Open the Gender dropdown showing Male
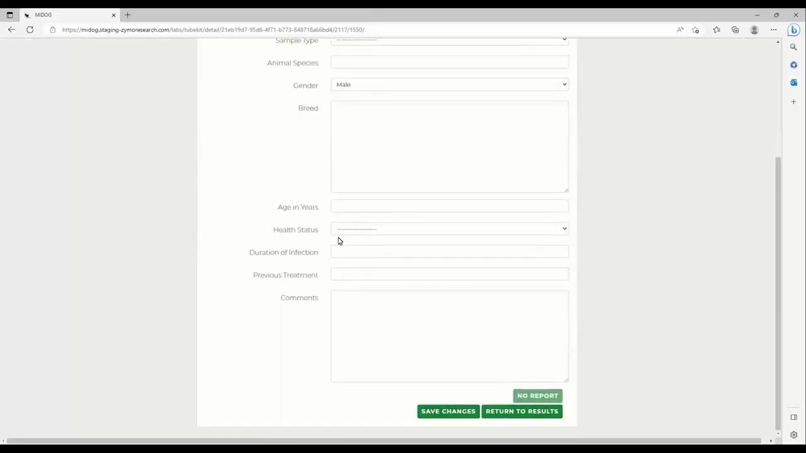Screen dimensions: 806x453 click(450, 84)
